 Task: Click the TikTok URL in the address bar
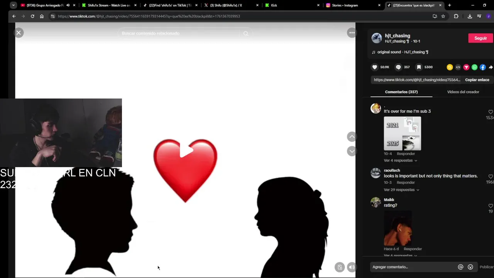tap(149, 16)
